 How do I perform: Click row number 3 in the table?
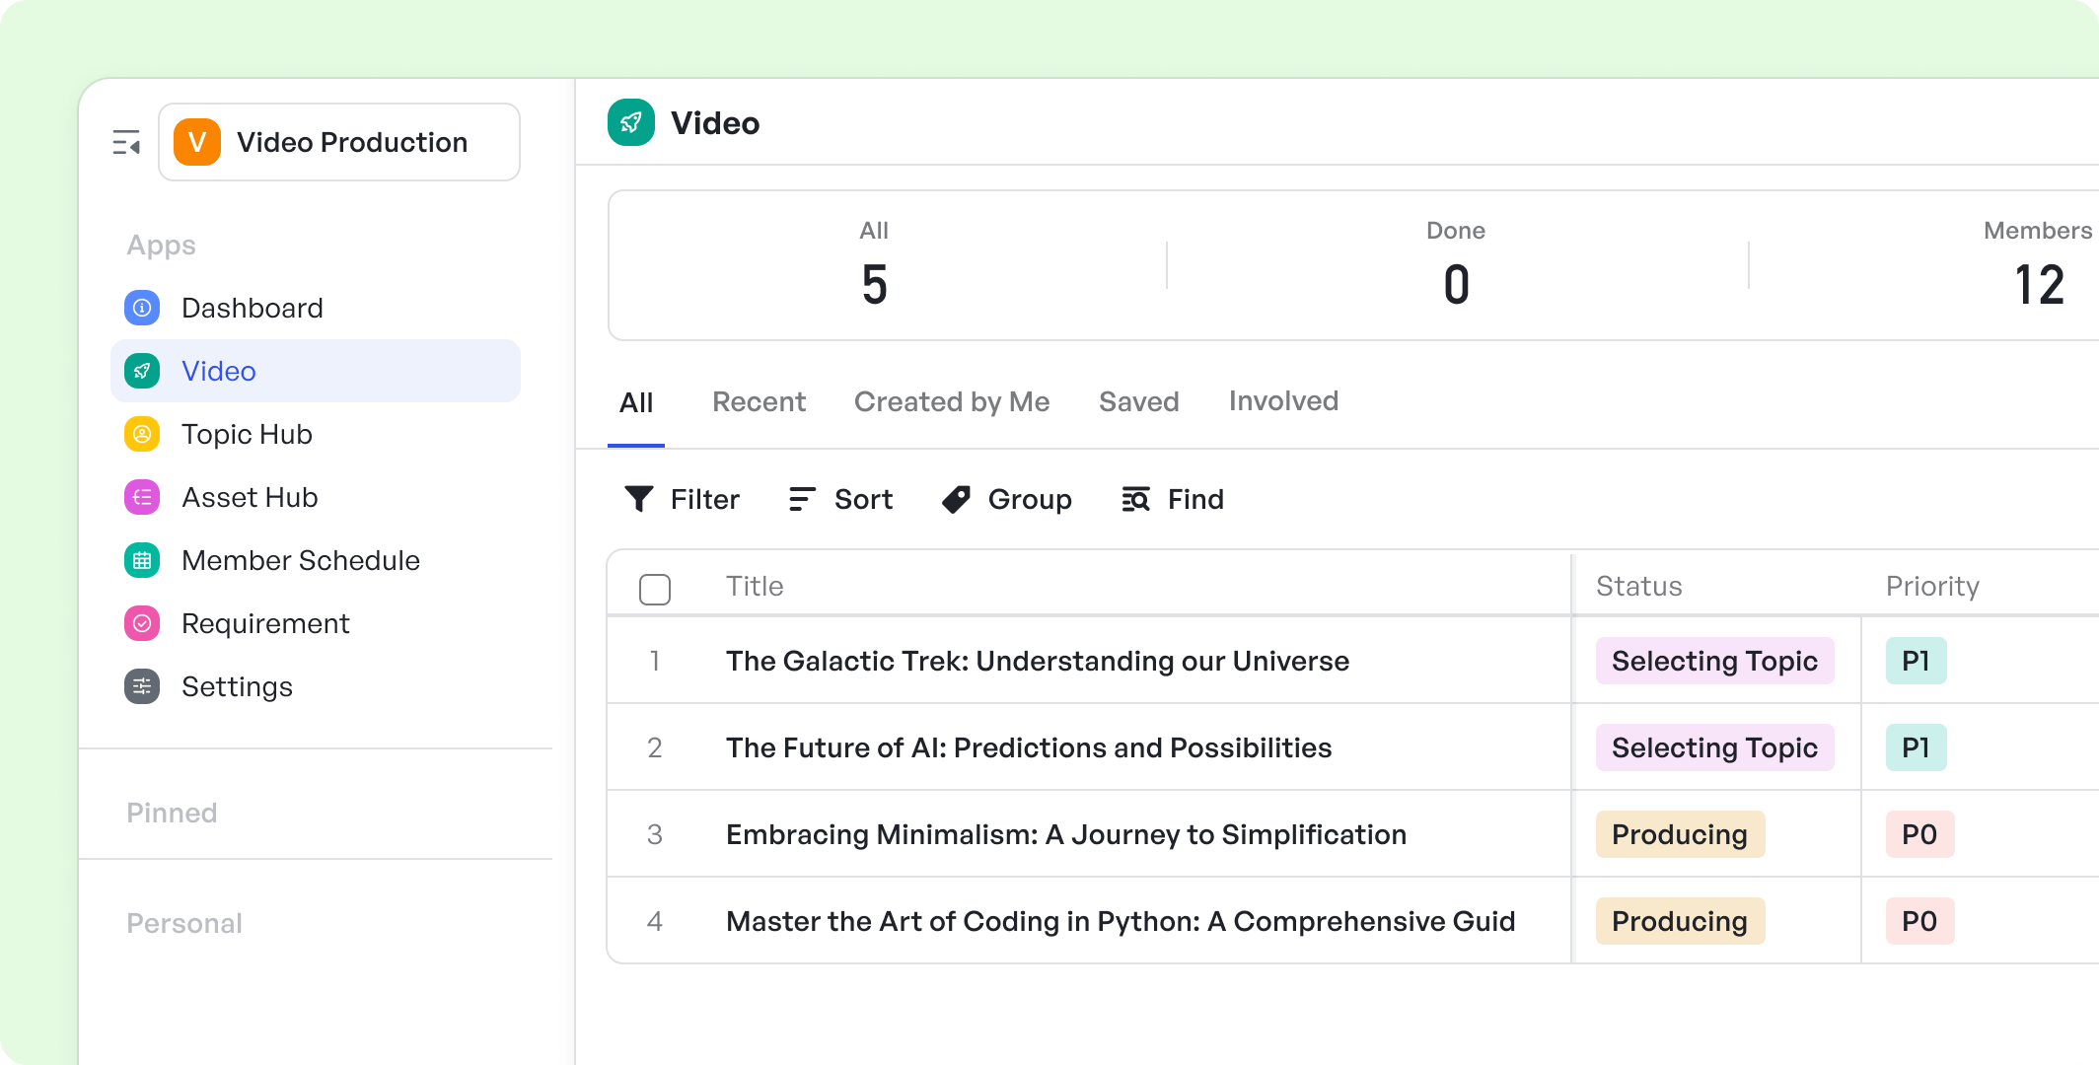(x=655, y=834)
